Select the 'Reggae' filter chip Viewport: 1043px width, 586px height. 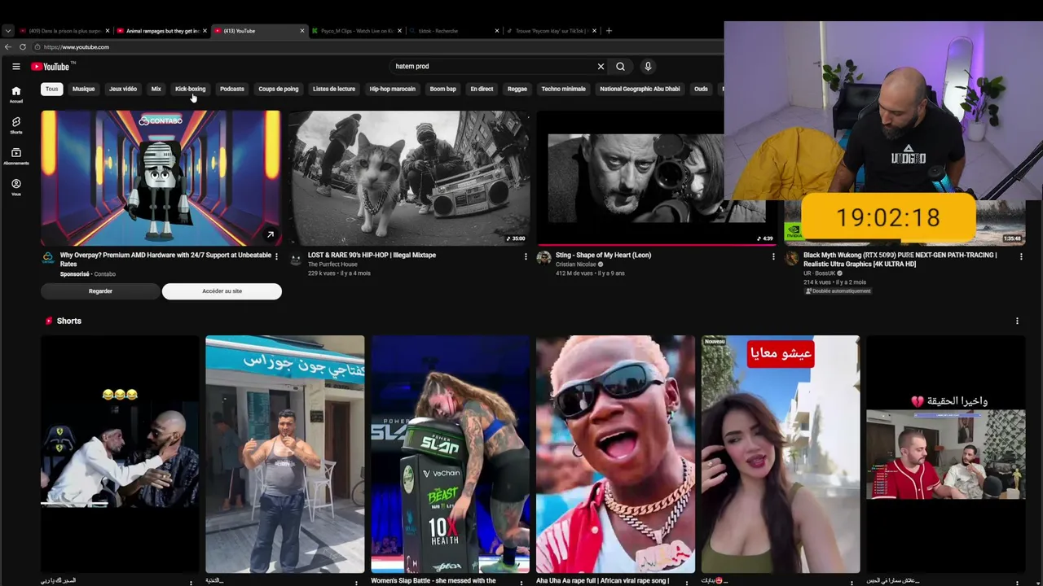(x=517, y=89)
